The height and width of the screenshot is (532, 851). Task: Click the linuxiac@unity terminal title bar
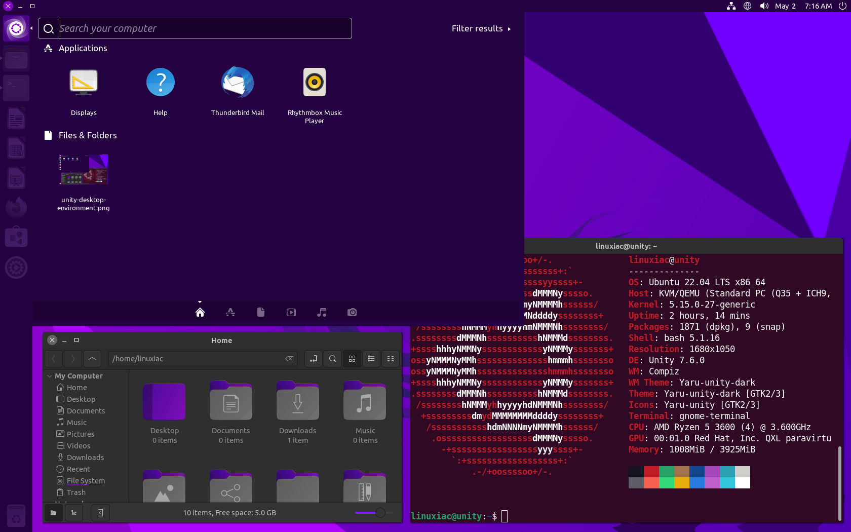coord(626,246)
